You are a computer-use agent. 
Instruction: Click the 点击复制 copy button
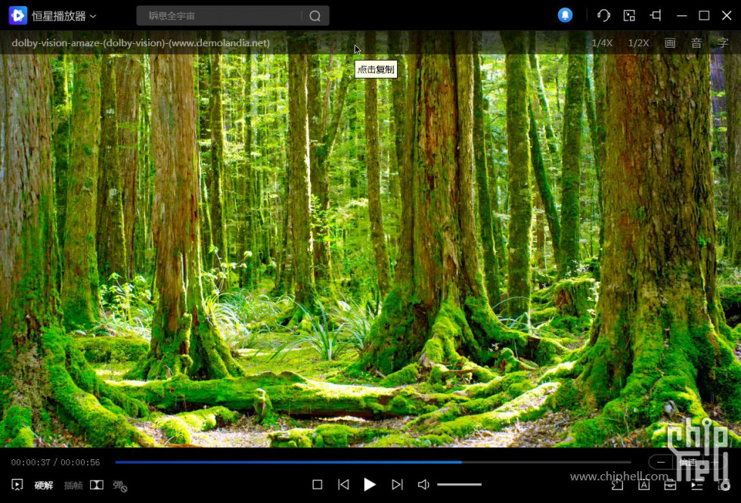click(376, 69)
